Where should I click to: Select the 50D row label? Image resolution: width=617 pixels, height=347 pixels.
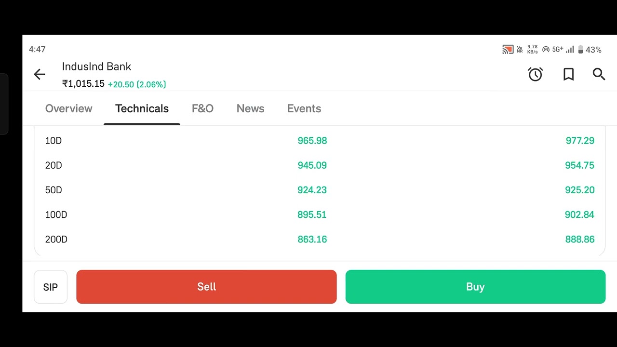54,190
